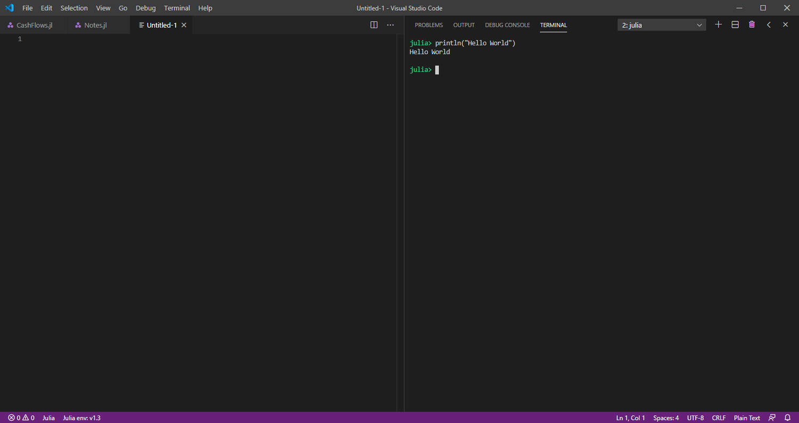This screenshot has height=423, width=799.
Task: Open the File menu
Action: click(27, 8)
